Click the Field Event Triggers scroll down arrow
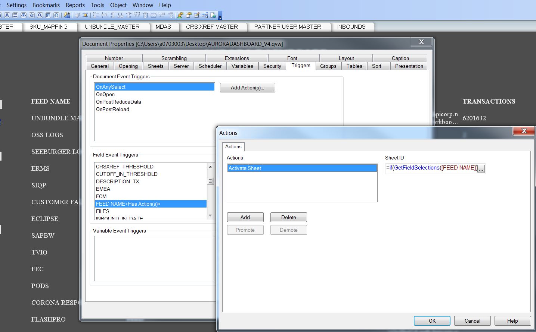This screenshot has width=536, height=332. pos(210,215)
